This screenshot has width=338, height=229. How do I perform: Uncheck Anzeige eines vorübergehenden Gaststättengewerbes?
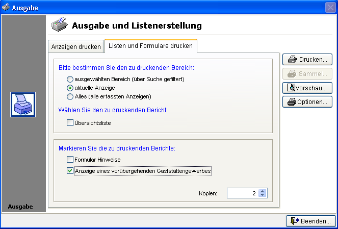[70, 171]
